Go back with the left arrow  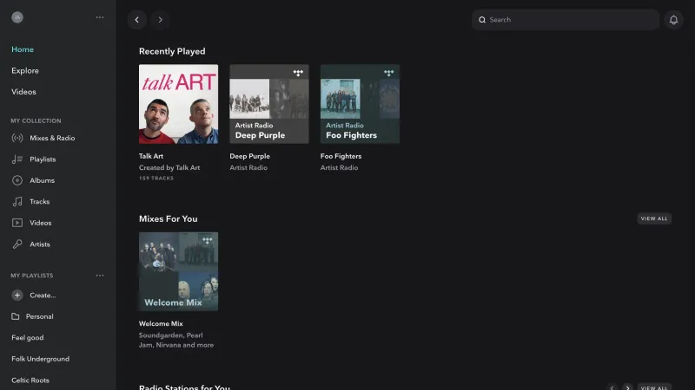pos(137,20)
